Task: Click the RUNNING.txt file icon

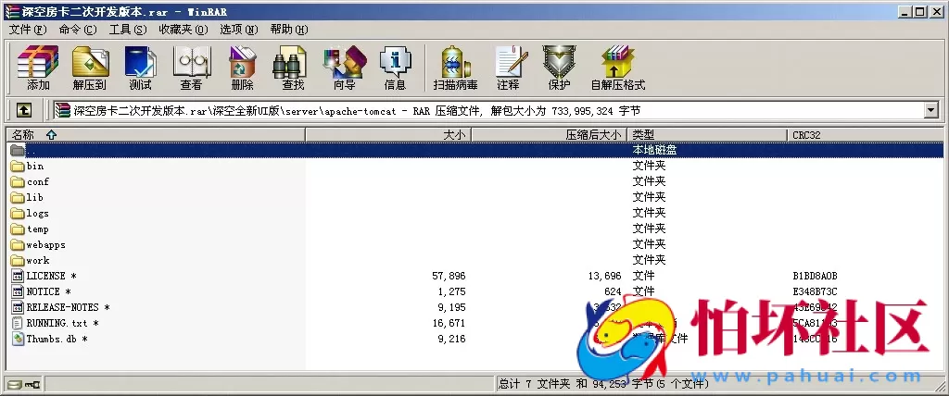Action: [18, 323]
